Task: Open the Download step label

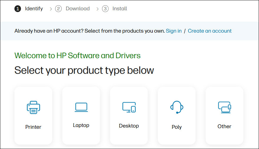Action: (78, 9)
